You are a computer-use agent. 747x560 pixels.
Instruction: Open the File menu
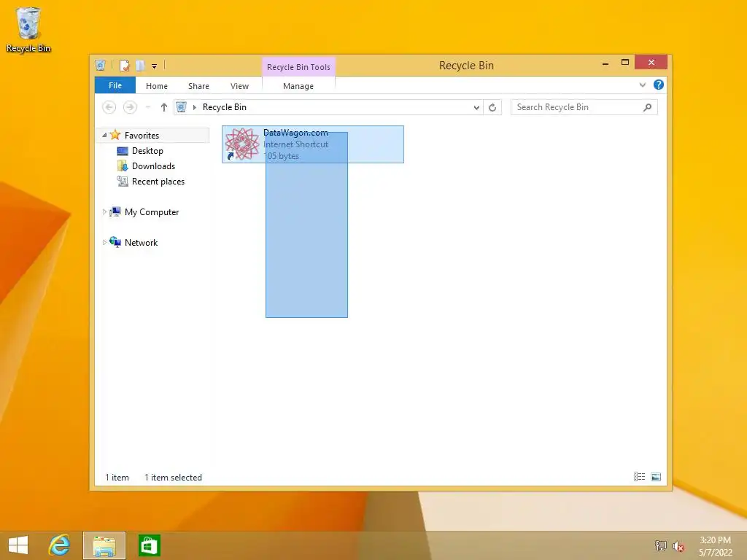[115, 85]
